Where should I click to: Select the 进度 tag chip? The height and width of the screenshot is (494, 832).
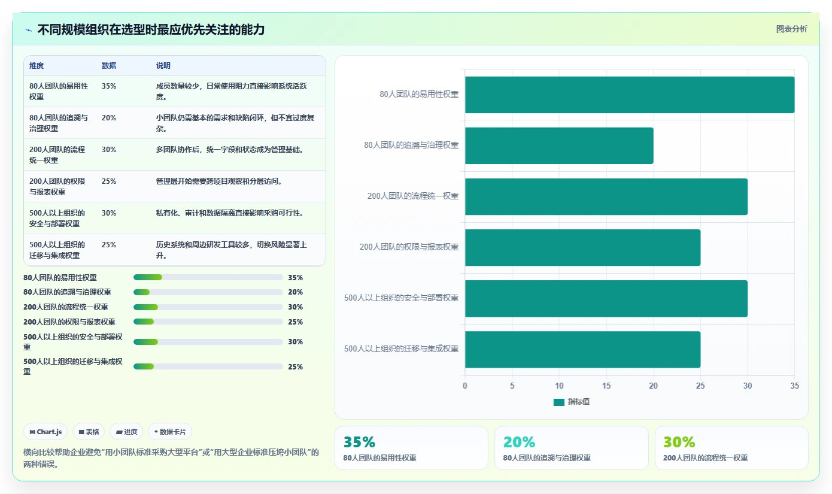click(x=126, y=432)
